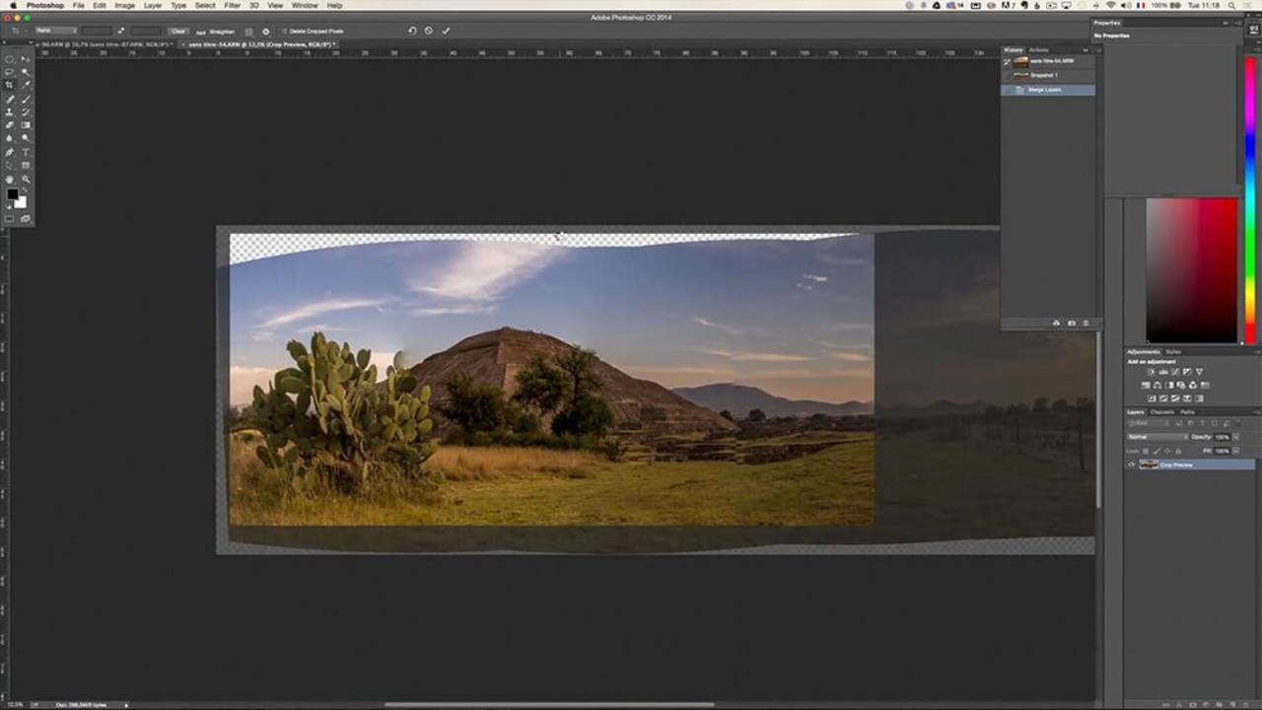
Task: Toggle the Delete Cropped Pixels checkbox
Action: [284, 32]
